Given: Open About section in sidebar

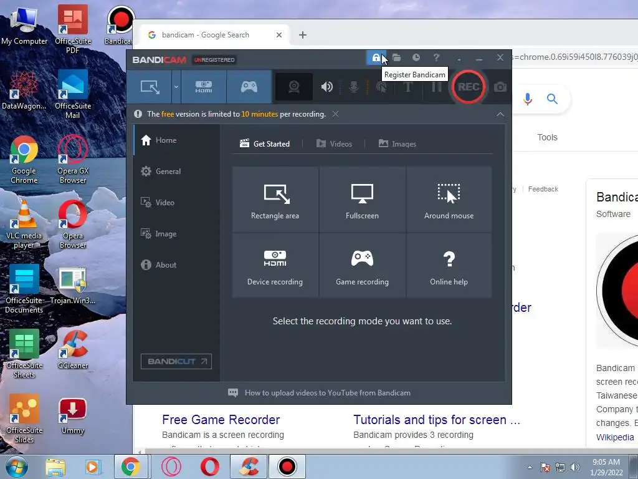Looking at the screenshot, I should coord(176,264).
